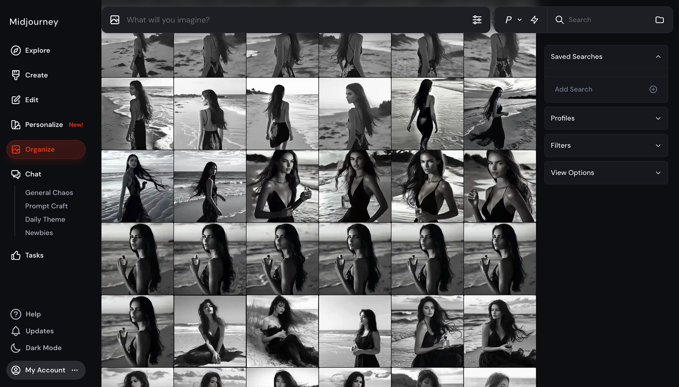Go to the Tasks section
This screenshot has width=679, height=387.
tap(34, 255)
